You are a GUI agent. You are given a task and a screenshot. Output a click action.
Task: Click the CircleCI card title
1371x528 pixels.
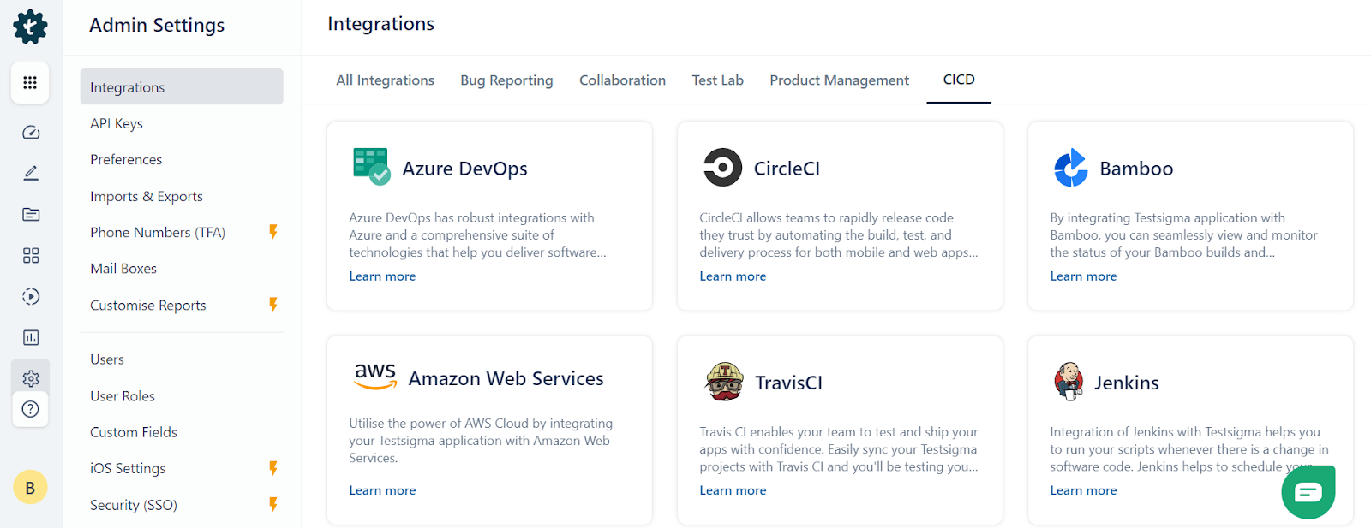[x=787, y=169]
